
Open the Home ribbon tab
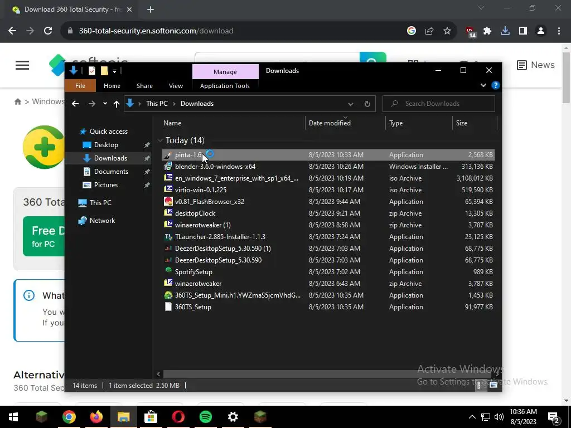pyautogui.click(x=112, y=86)
